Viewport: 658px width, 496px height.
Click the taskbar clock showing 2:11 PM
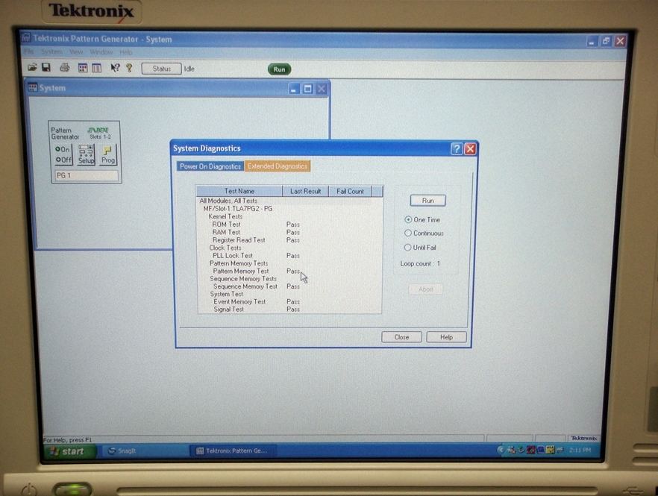pyautogui.click(x=580, y=451)
